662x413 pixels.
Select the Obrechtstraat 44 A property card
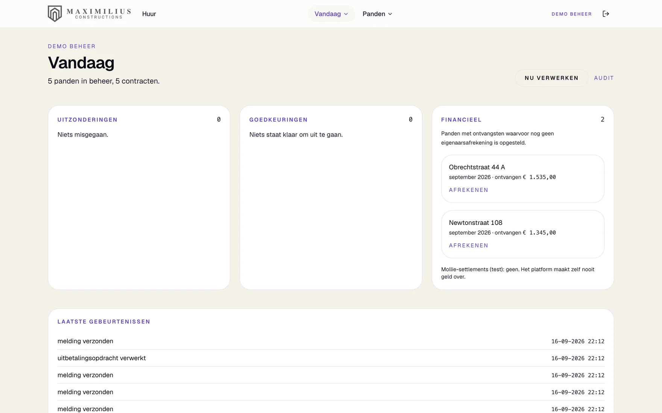523,179
